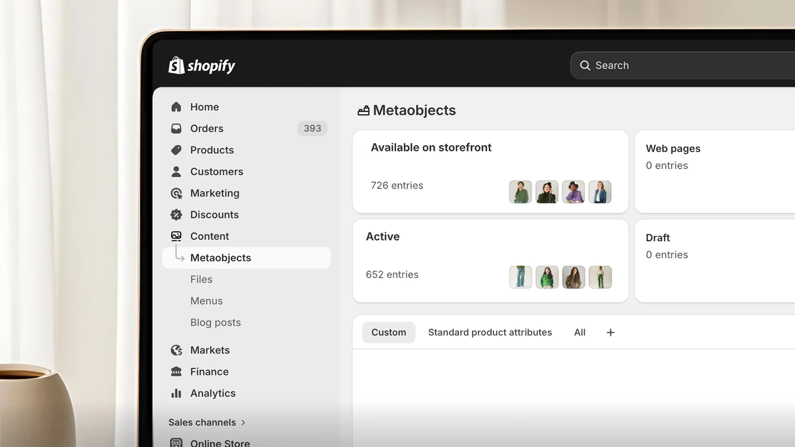The image size is (795, 447).
Task: Click the Shopify bag logo
Action: (176, 65)
